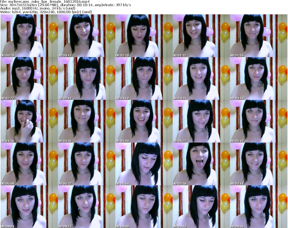This screenshot has height=228, width=288.
Task: Select the thumbnail frame at 00:07:41
Action: pos(259,164)
